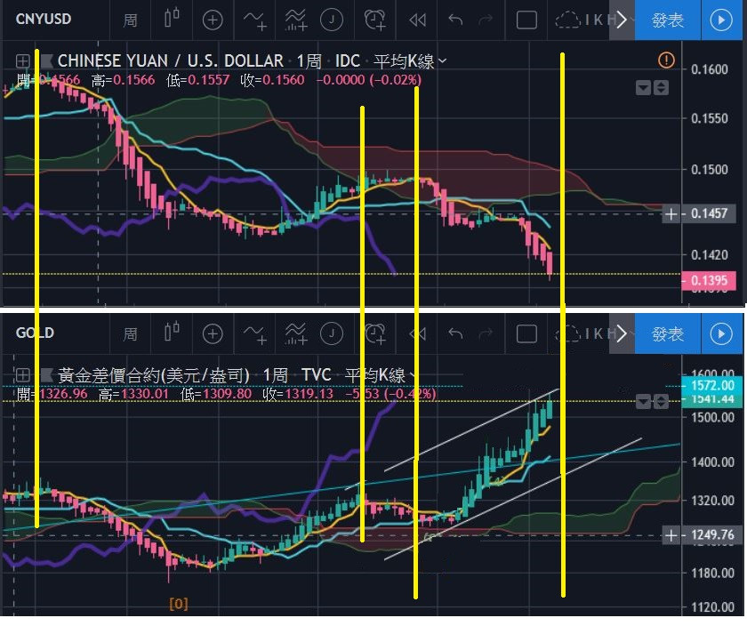This screenshot has width=747, height=626.
Task: Redo action in CNYUSD toolbar
Action: coord(486,20)
